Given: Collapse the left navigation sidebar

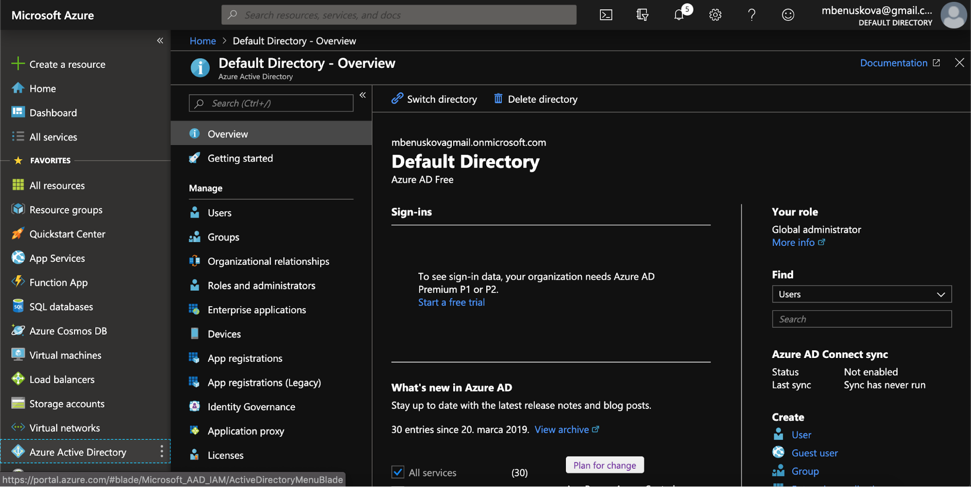Looking at the screenshot, I should 160,41.
